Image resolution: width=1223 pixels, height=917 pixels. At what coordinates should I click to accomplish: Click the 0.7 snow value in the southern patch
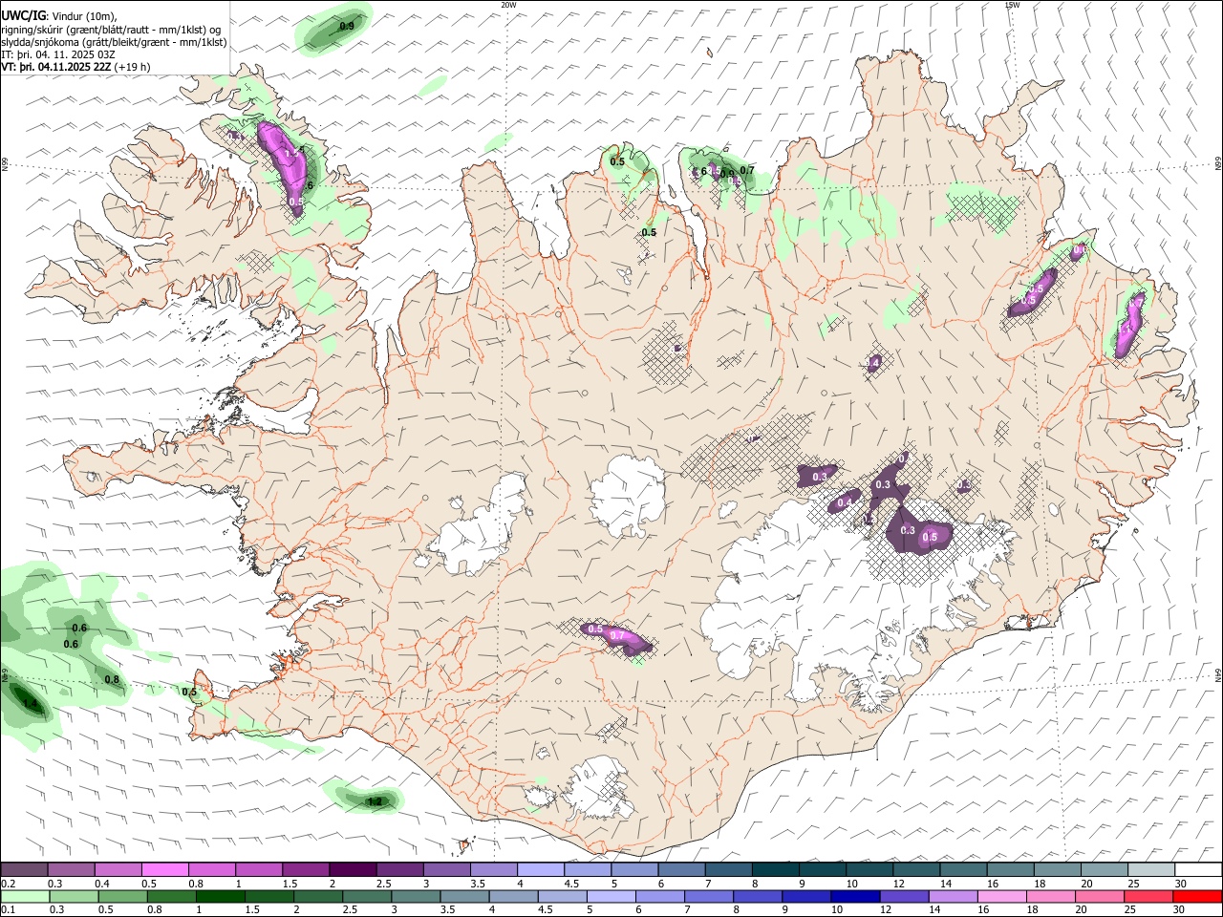coord(617,635)
